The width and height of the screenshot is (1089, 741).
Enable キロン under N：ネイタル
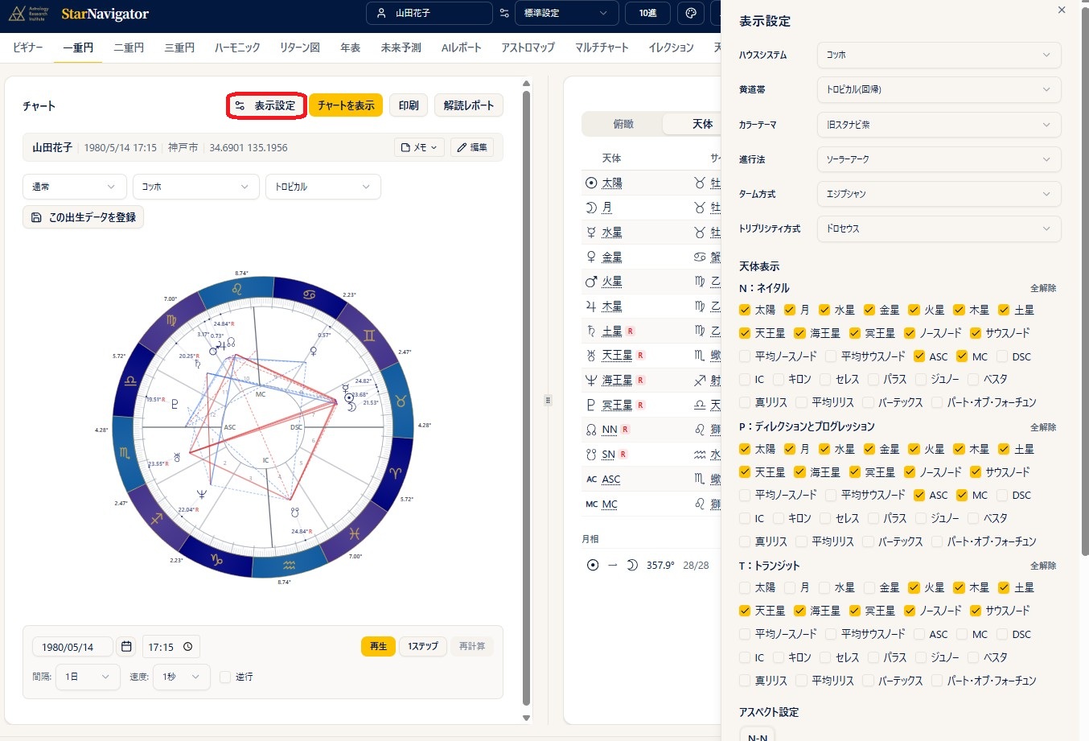pyautogui.click(x=779, y=379)
